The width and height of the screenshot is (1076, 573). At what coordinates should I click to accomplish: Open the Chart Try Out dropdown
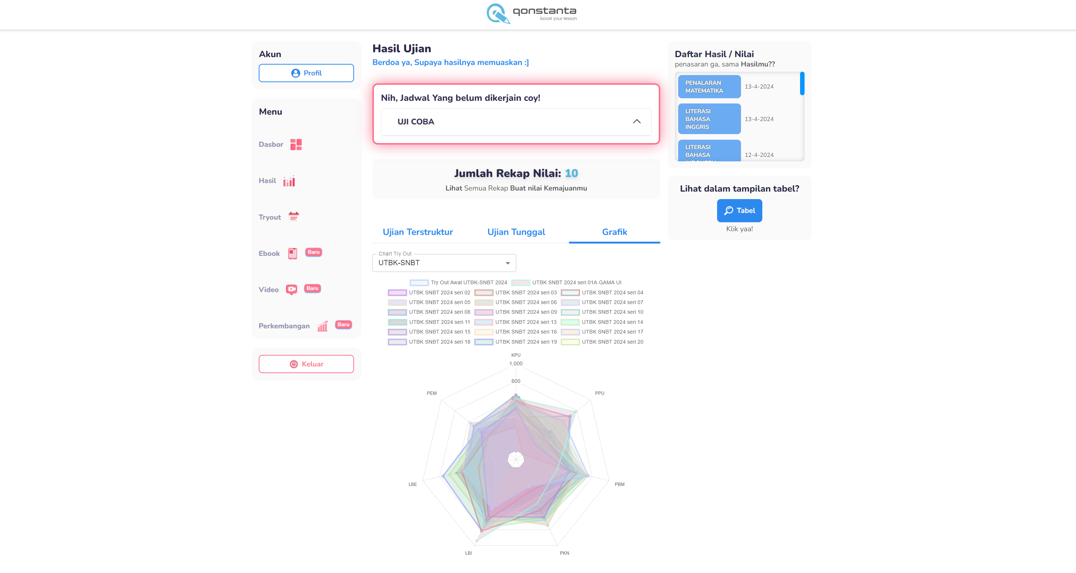click(x=444, y=263)
